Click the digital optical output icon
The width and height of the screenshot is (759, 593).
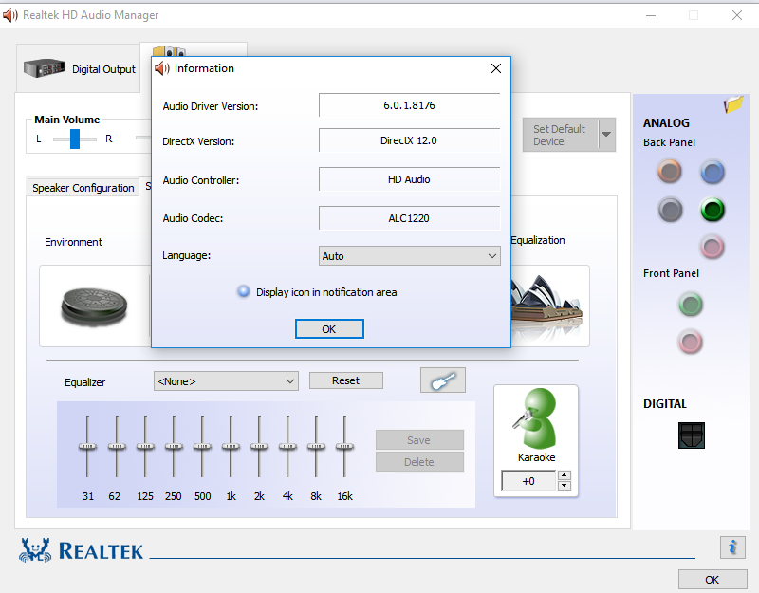coord(692,435)
